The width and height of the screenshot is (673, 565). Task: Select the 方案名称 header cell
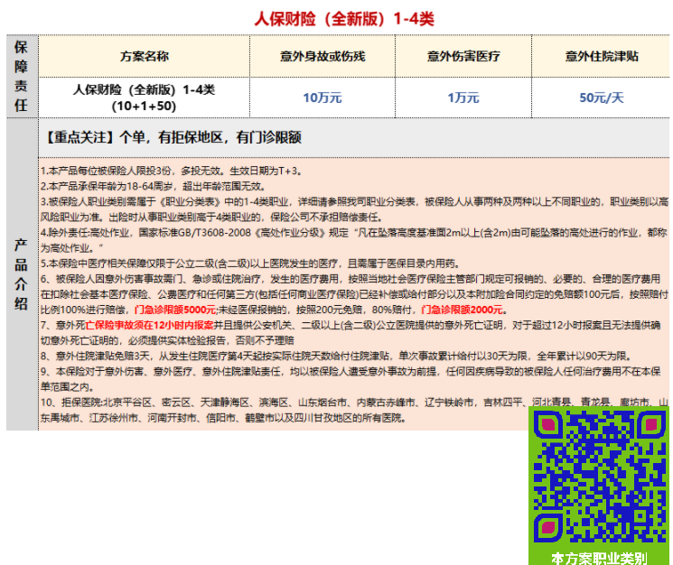pyautogui.click(x=145, y=56)
